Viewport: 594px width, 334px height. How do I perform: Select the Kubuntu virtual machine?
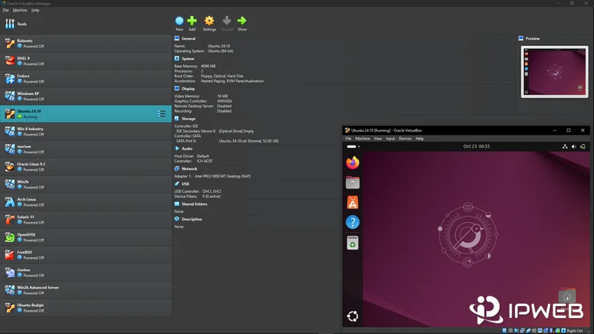pyautogui.click(x=86, y=43)
